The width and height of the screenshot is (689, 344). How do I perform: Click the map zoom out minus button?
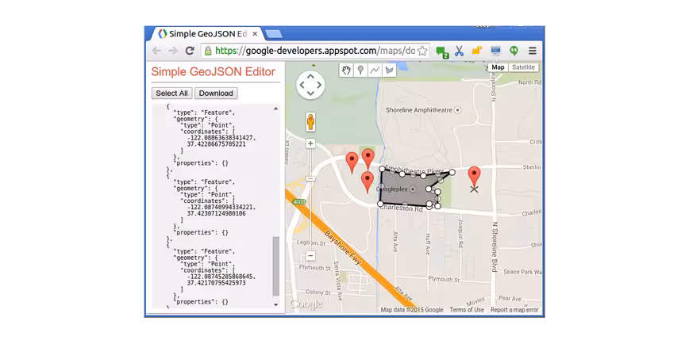coord(310,255)
